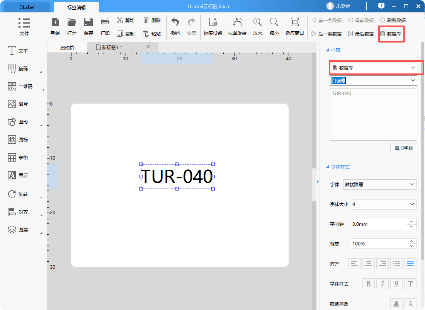The width and height of the screenshot is (425, 310).
Task: Select the 文本 text tool
Action: (x=18, y=51)
